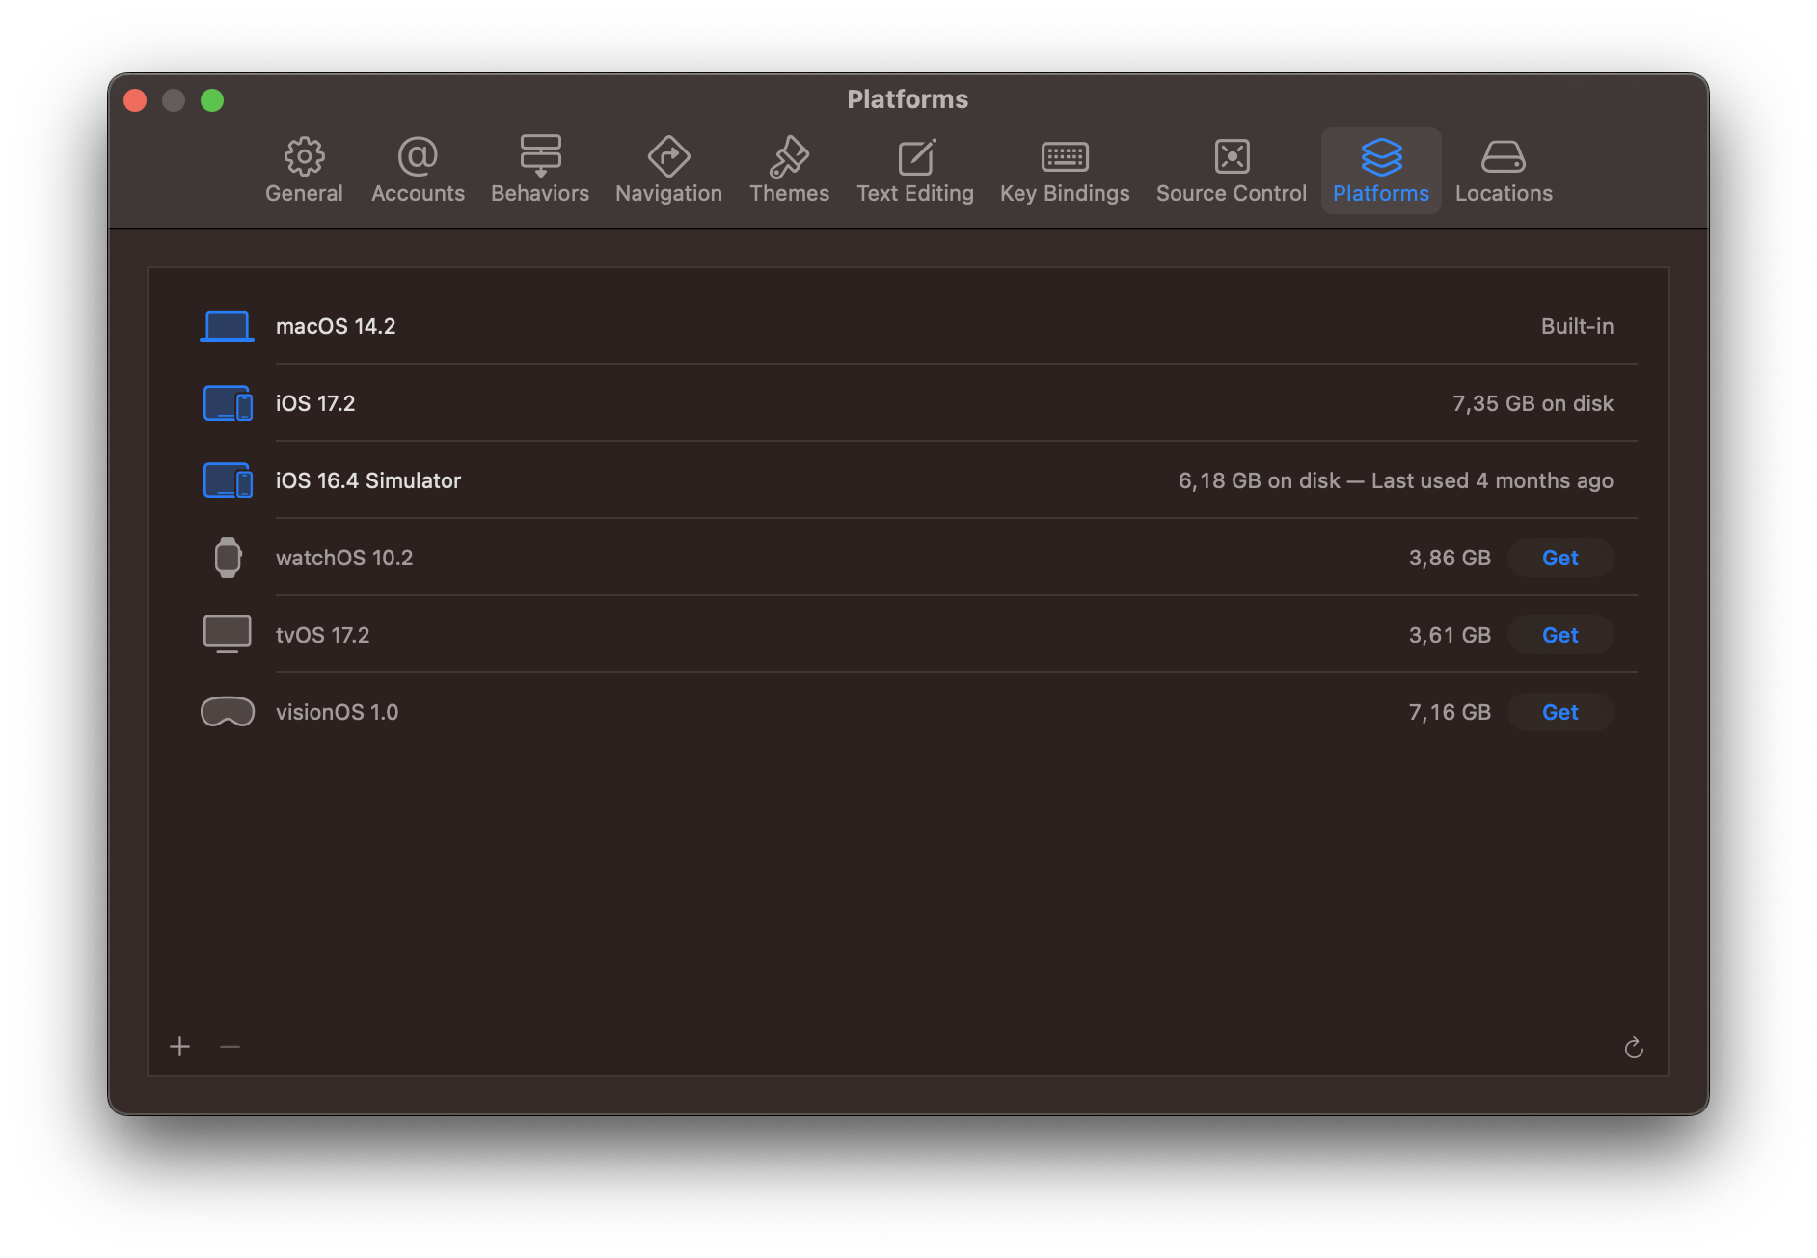The width and height of the screenshot is (1817, 1258).
Task: Switch to the Themes pane
Action: pyautogui.click(x=789, y=170)
